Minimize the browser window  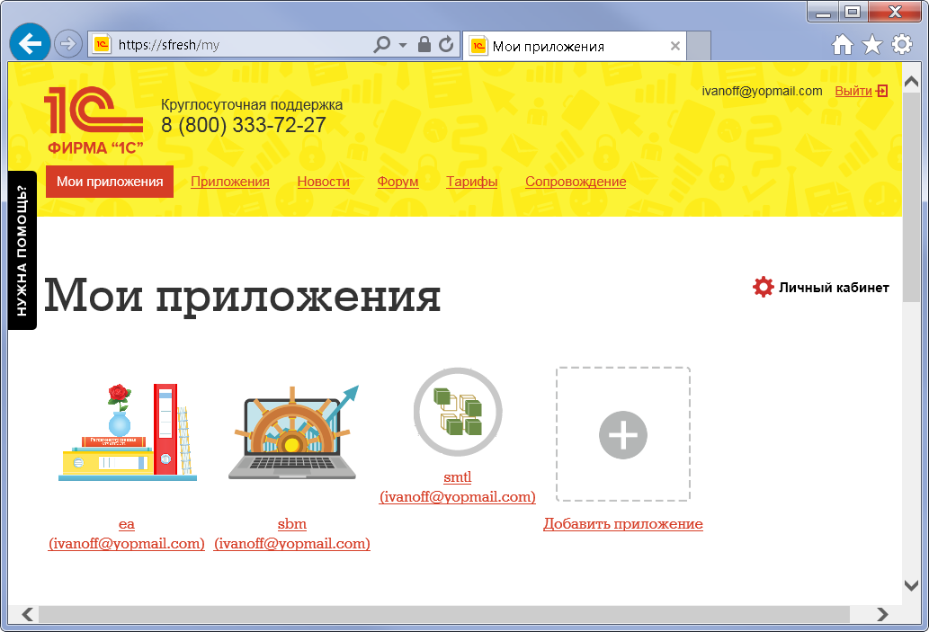point(823,12)
